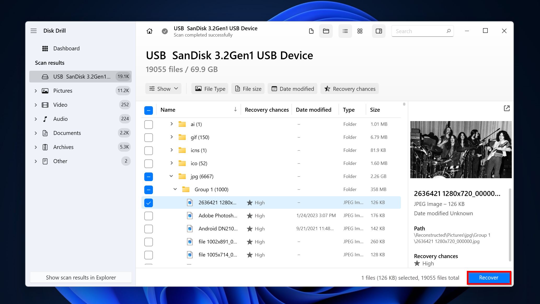Check the icns (1) folder checkbox
This screenshot has width=540, height=304.
(148, 151)
